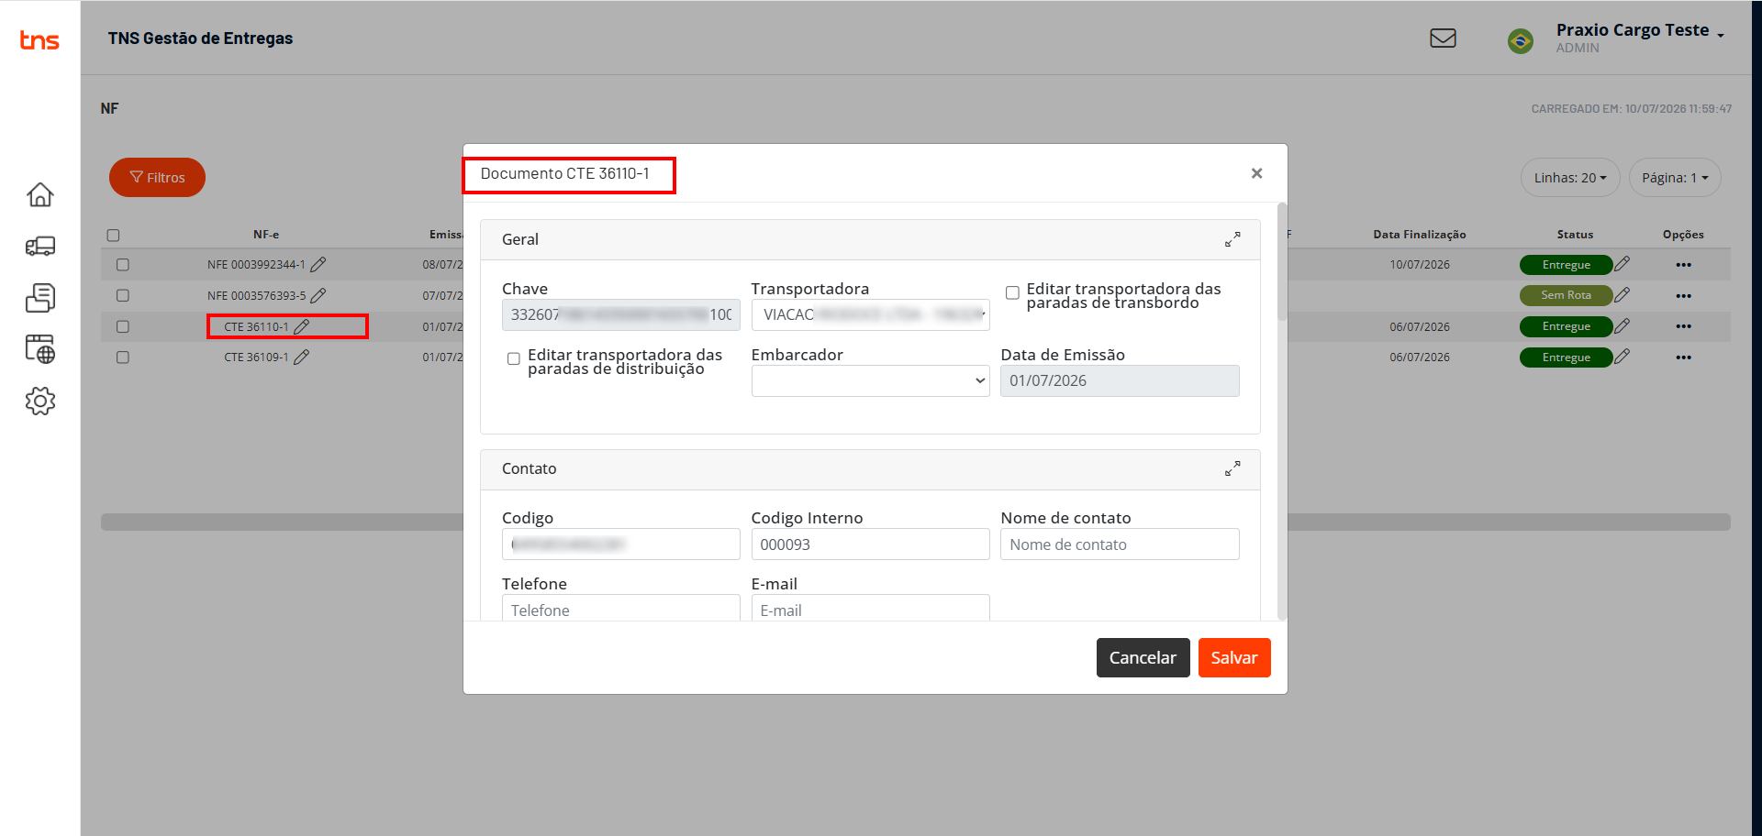Viewport: 1762px width, 836px height.
Task: Click the Entregue status badge for CTE 36110-1
Action: (x=1566, y=326)
